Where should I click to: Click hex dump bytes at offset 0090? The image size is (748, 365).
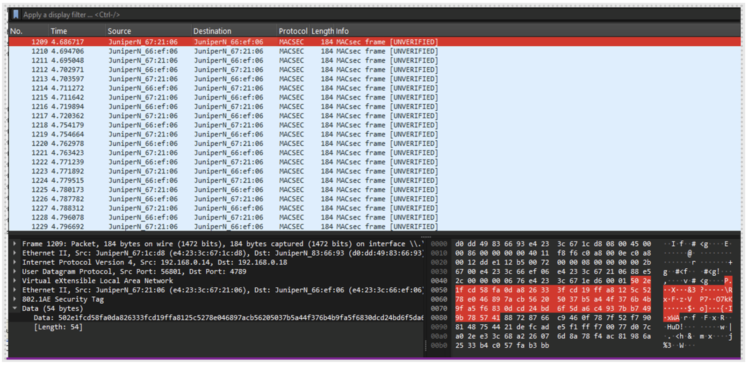pyautogui.click(x=553, y=327)
